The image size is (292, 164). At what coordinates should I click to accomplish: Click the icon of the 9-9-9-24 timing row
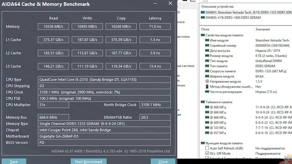point(207,118)
